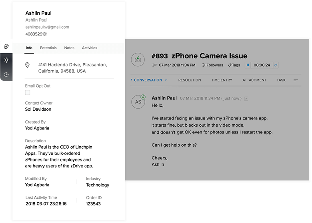Viewport: 312px width, 223px height.
Task: Click the due-time clock icon beside date
Action: 154,65
